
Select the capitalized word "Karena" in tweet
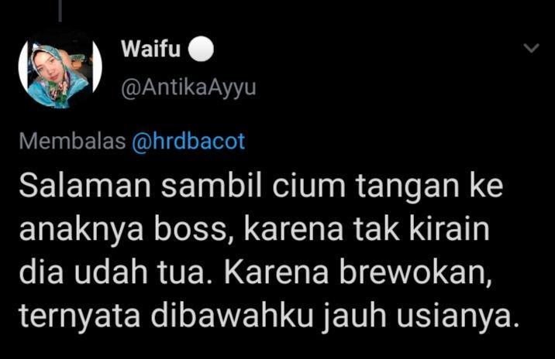tap(277, 272)
